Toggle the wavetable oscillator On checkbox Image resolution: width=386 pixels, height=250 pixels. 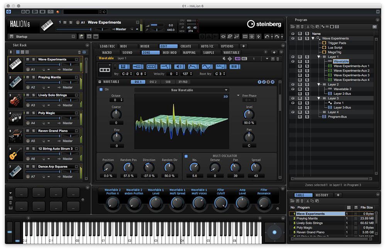(x=101, y=90)
